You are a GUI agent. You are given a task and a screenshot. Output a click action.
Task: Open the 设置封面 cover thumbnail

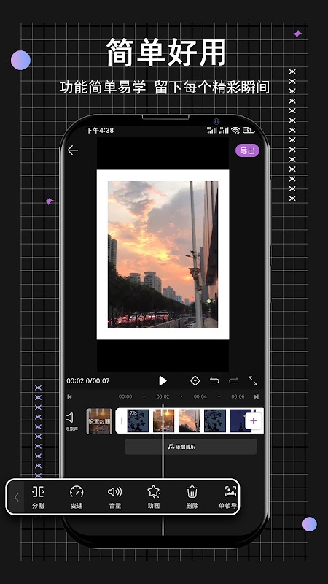tap(99, 421)
